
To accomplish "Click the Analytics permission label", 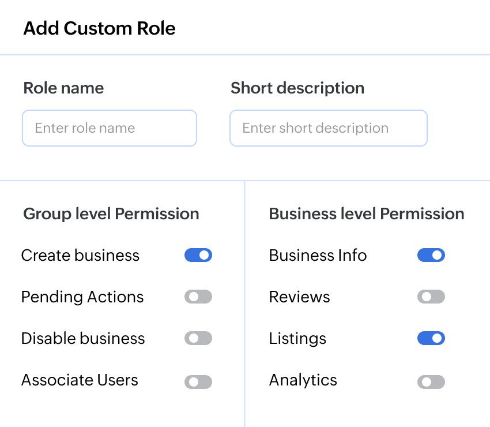I will point(303,380).
